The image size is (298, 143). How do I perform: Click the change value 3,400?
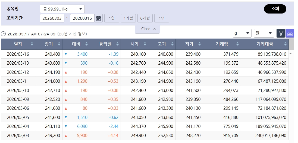tap(82, 54)
